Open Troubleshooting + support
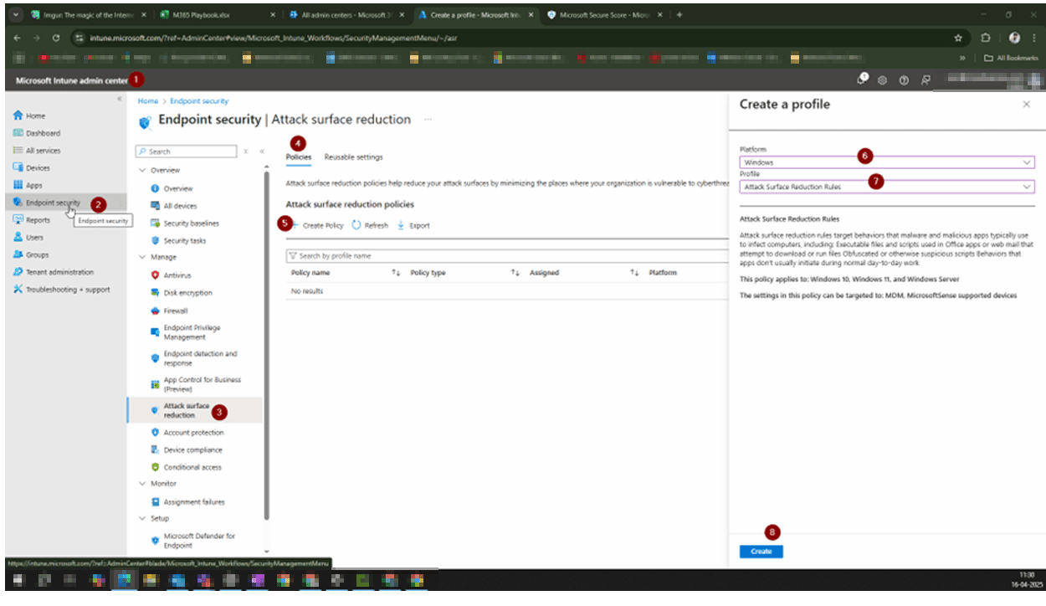The height and width of the screenshot is (606, 1046). (61, 290)
